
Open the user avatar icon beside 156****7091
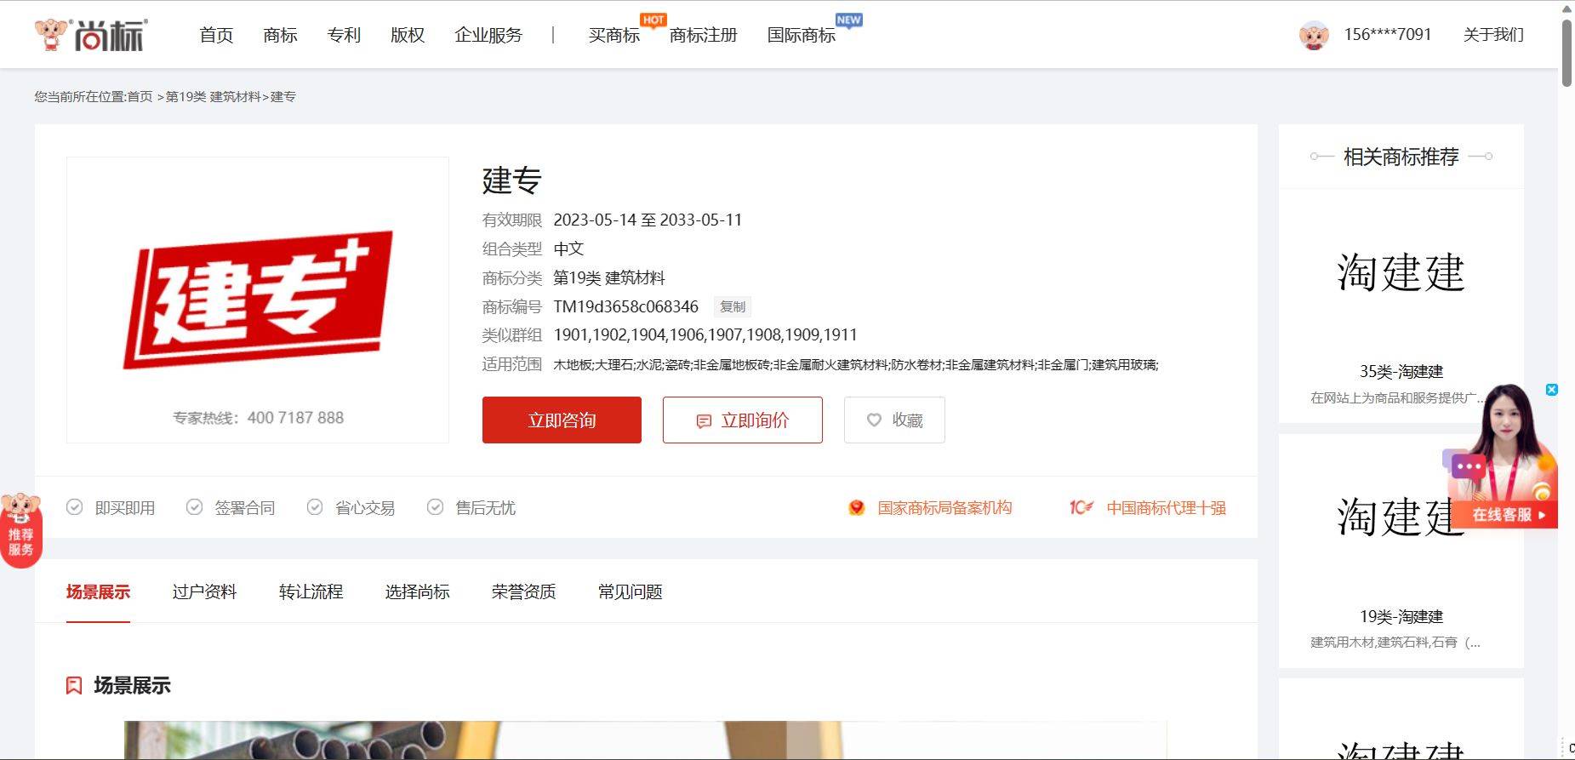(x=1314, y=35)
